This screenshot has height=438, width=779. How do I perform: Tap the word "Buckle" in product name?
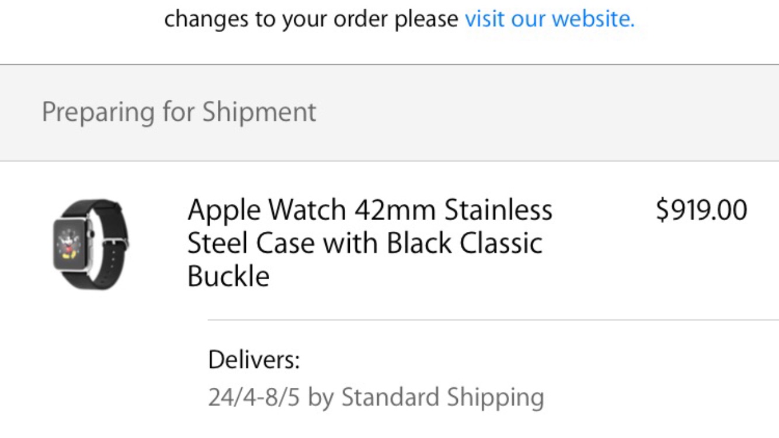tap(228, 276)
